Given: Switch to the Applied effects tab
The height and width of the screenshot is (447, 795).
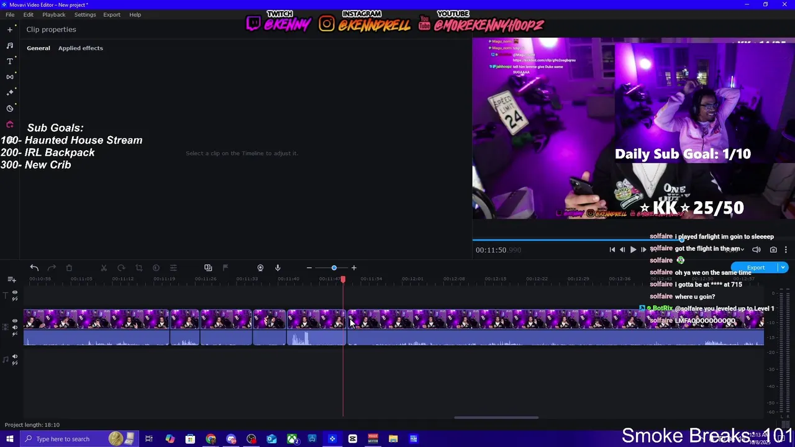Looking at the screenshot, I should (81, 48).
